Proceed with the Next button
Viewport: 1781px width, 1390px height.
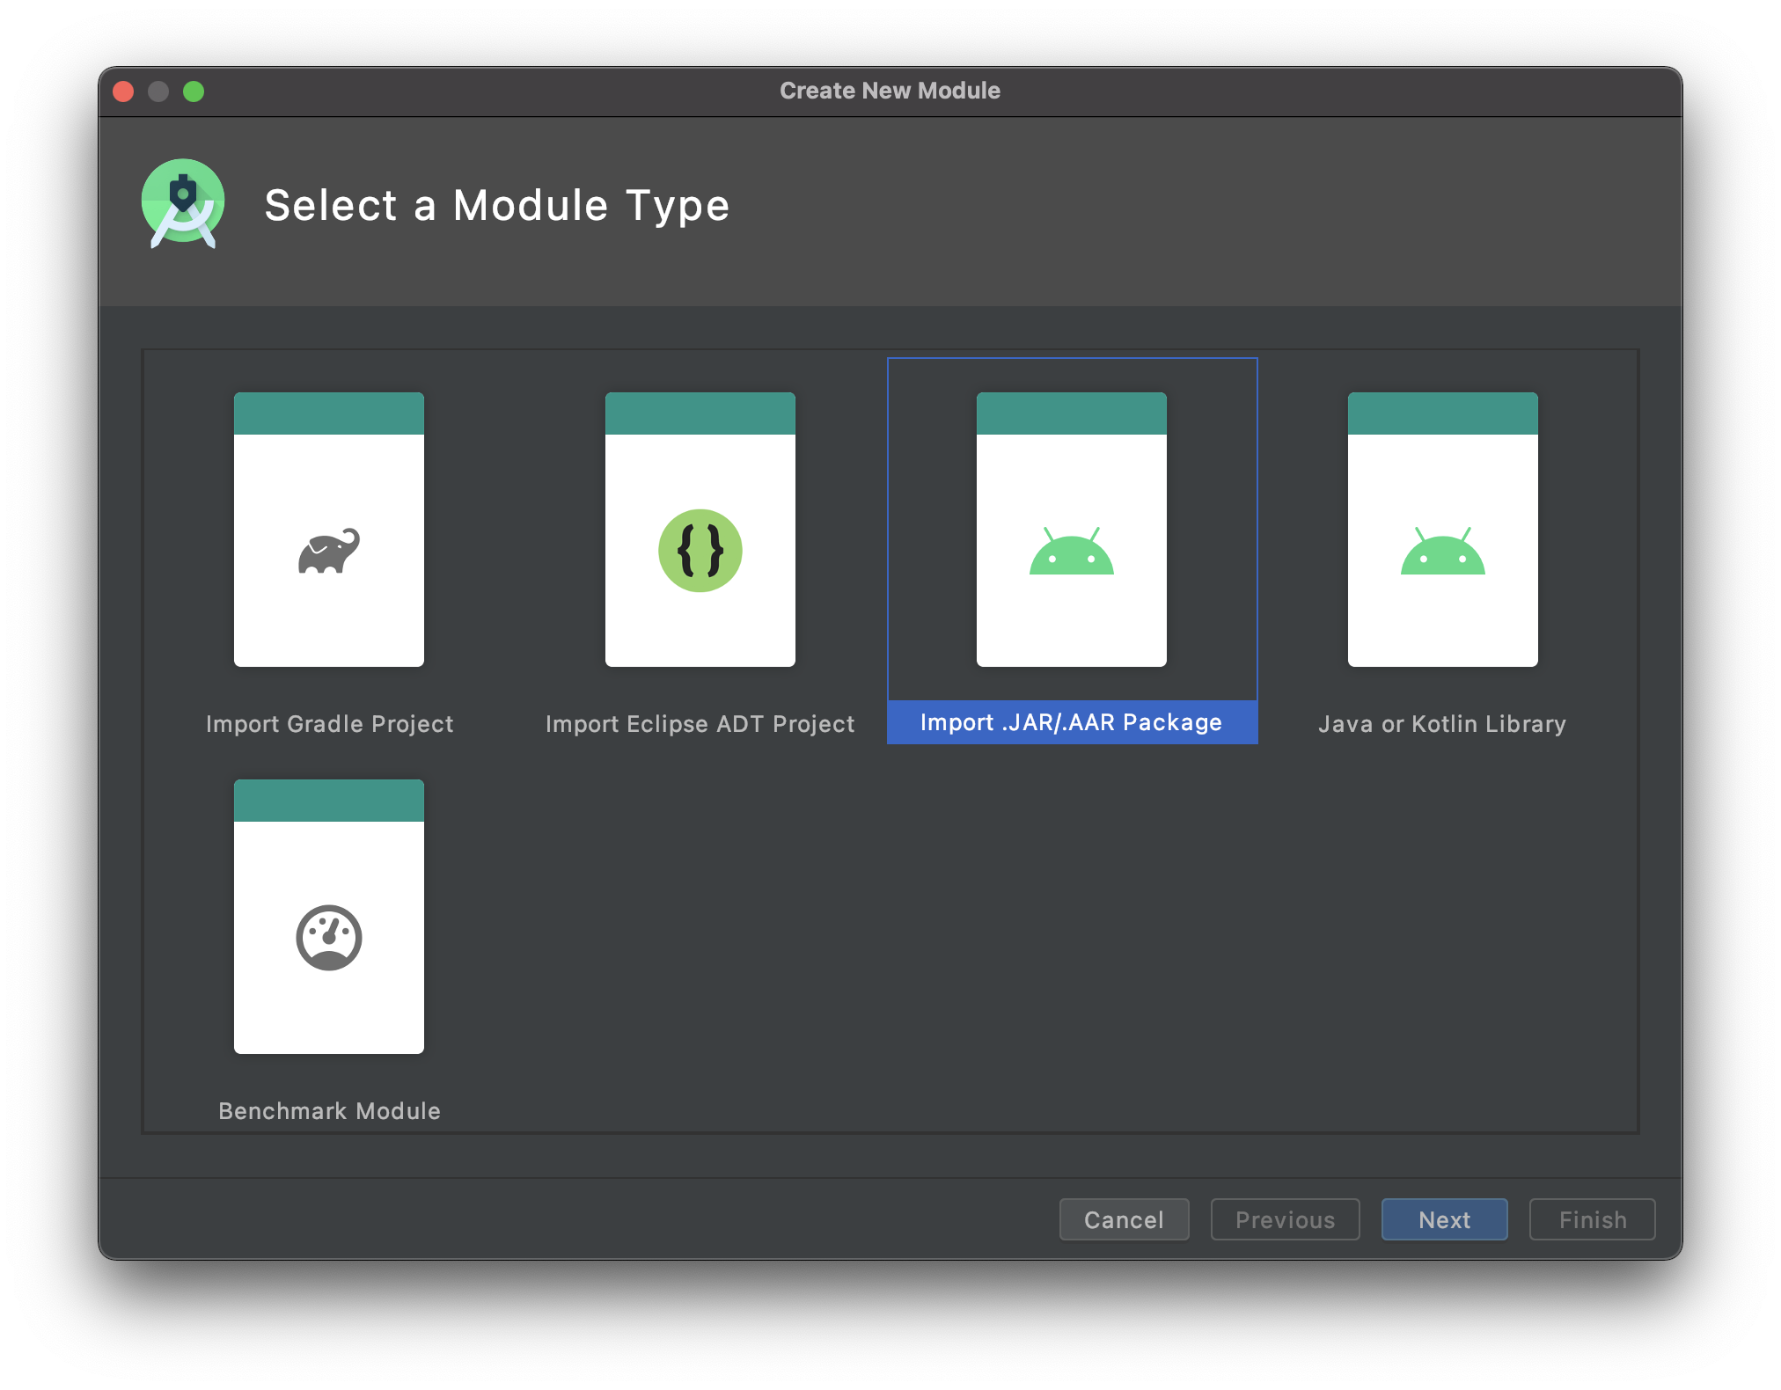[1444, 1219]
